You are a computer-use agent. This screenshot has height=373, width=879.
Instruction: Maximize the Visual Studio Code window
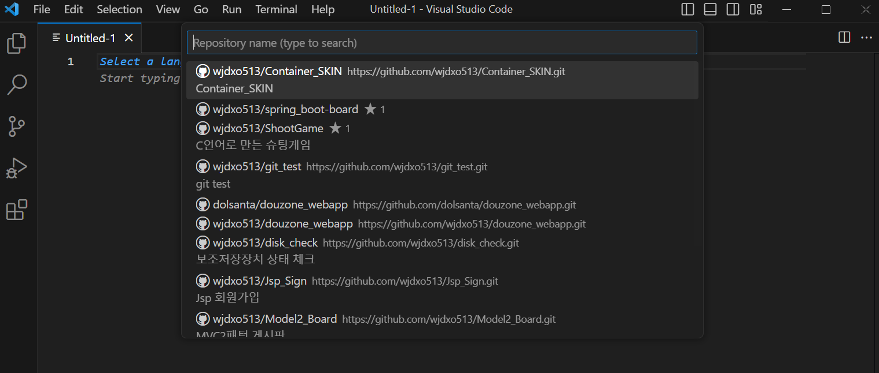[826, 9]
